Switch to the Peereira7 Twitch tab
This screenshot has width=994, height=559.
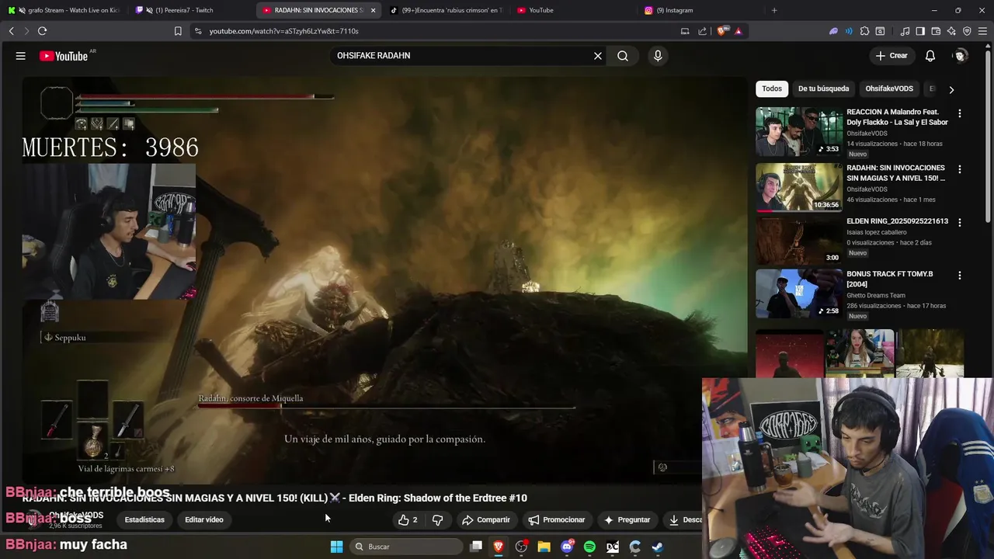tap(190, 10)
